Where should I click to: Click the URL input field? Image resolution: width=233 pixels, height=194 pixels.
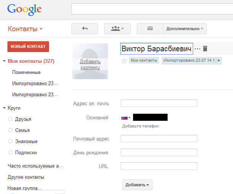pyautogui.click(x=159, y=166)
